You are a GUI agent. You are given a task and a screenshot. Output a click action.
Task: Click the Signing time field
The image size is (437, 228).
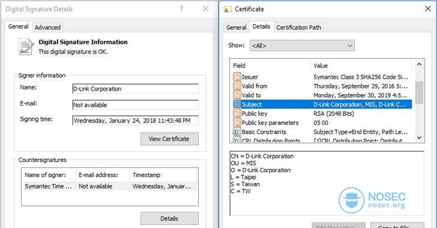tap(135, 121)
